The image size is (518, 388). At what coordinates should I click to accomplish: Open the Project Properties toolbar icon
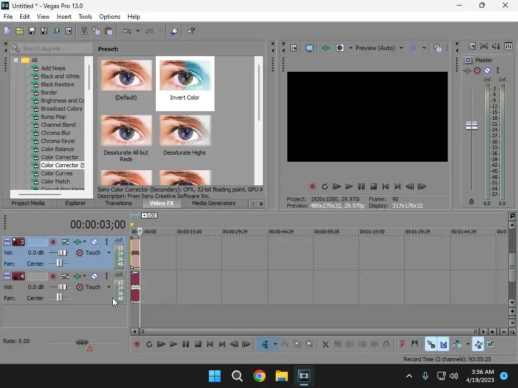tap(68, 31)
